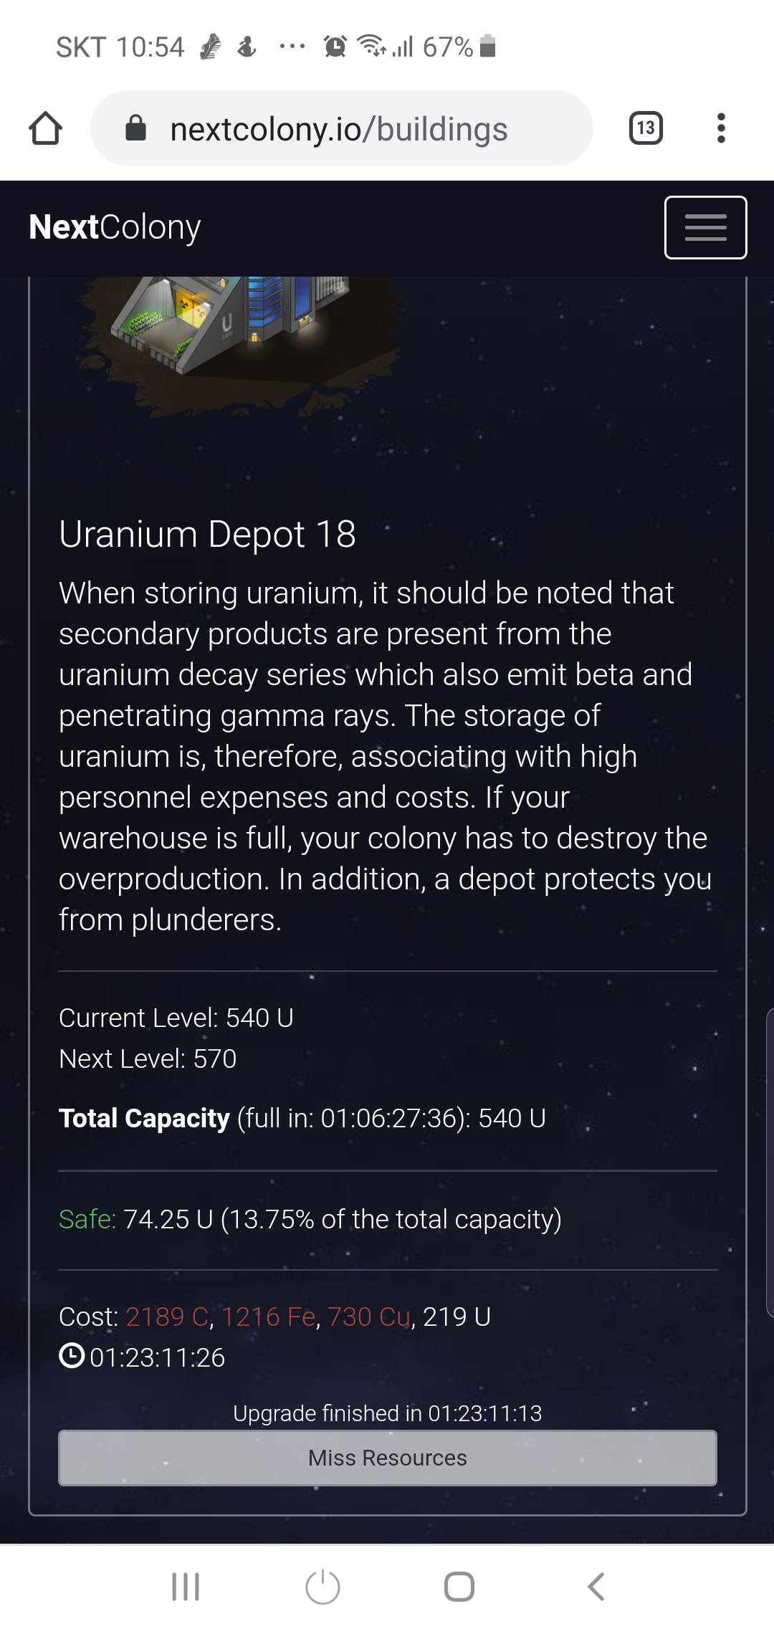Tap the power icon in navigation bar
Screen dimensions: 774x1634
(x=322, y=1587)
